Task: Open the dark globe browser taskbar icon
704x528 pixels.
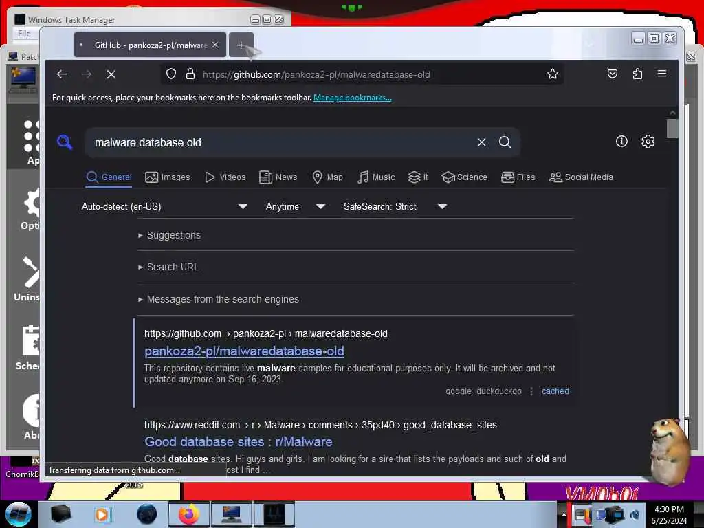Action: 147,514
